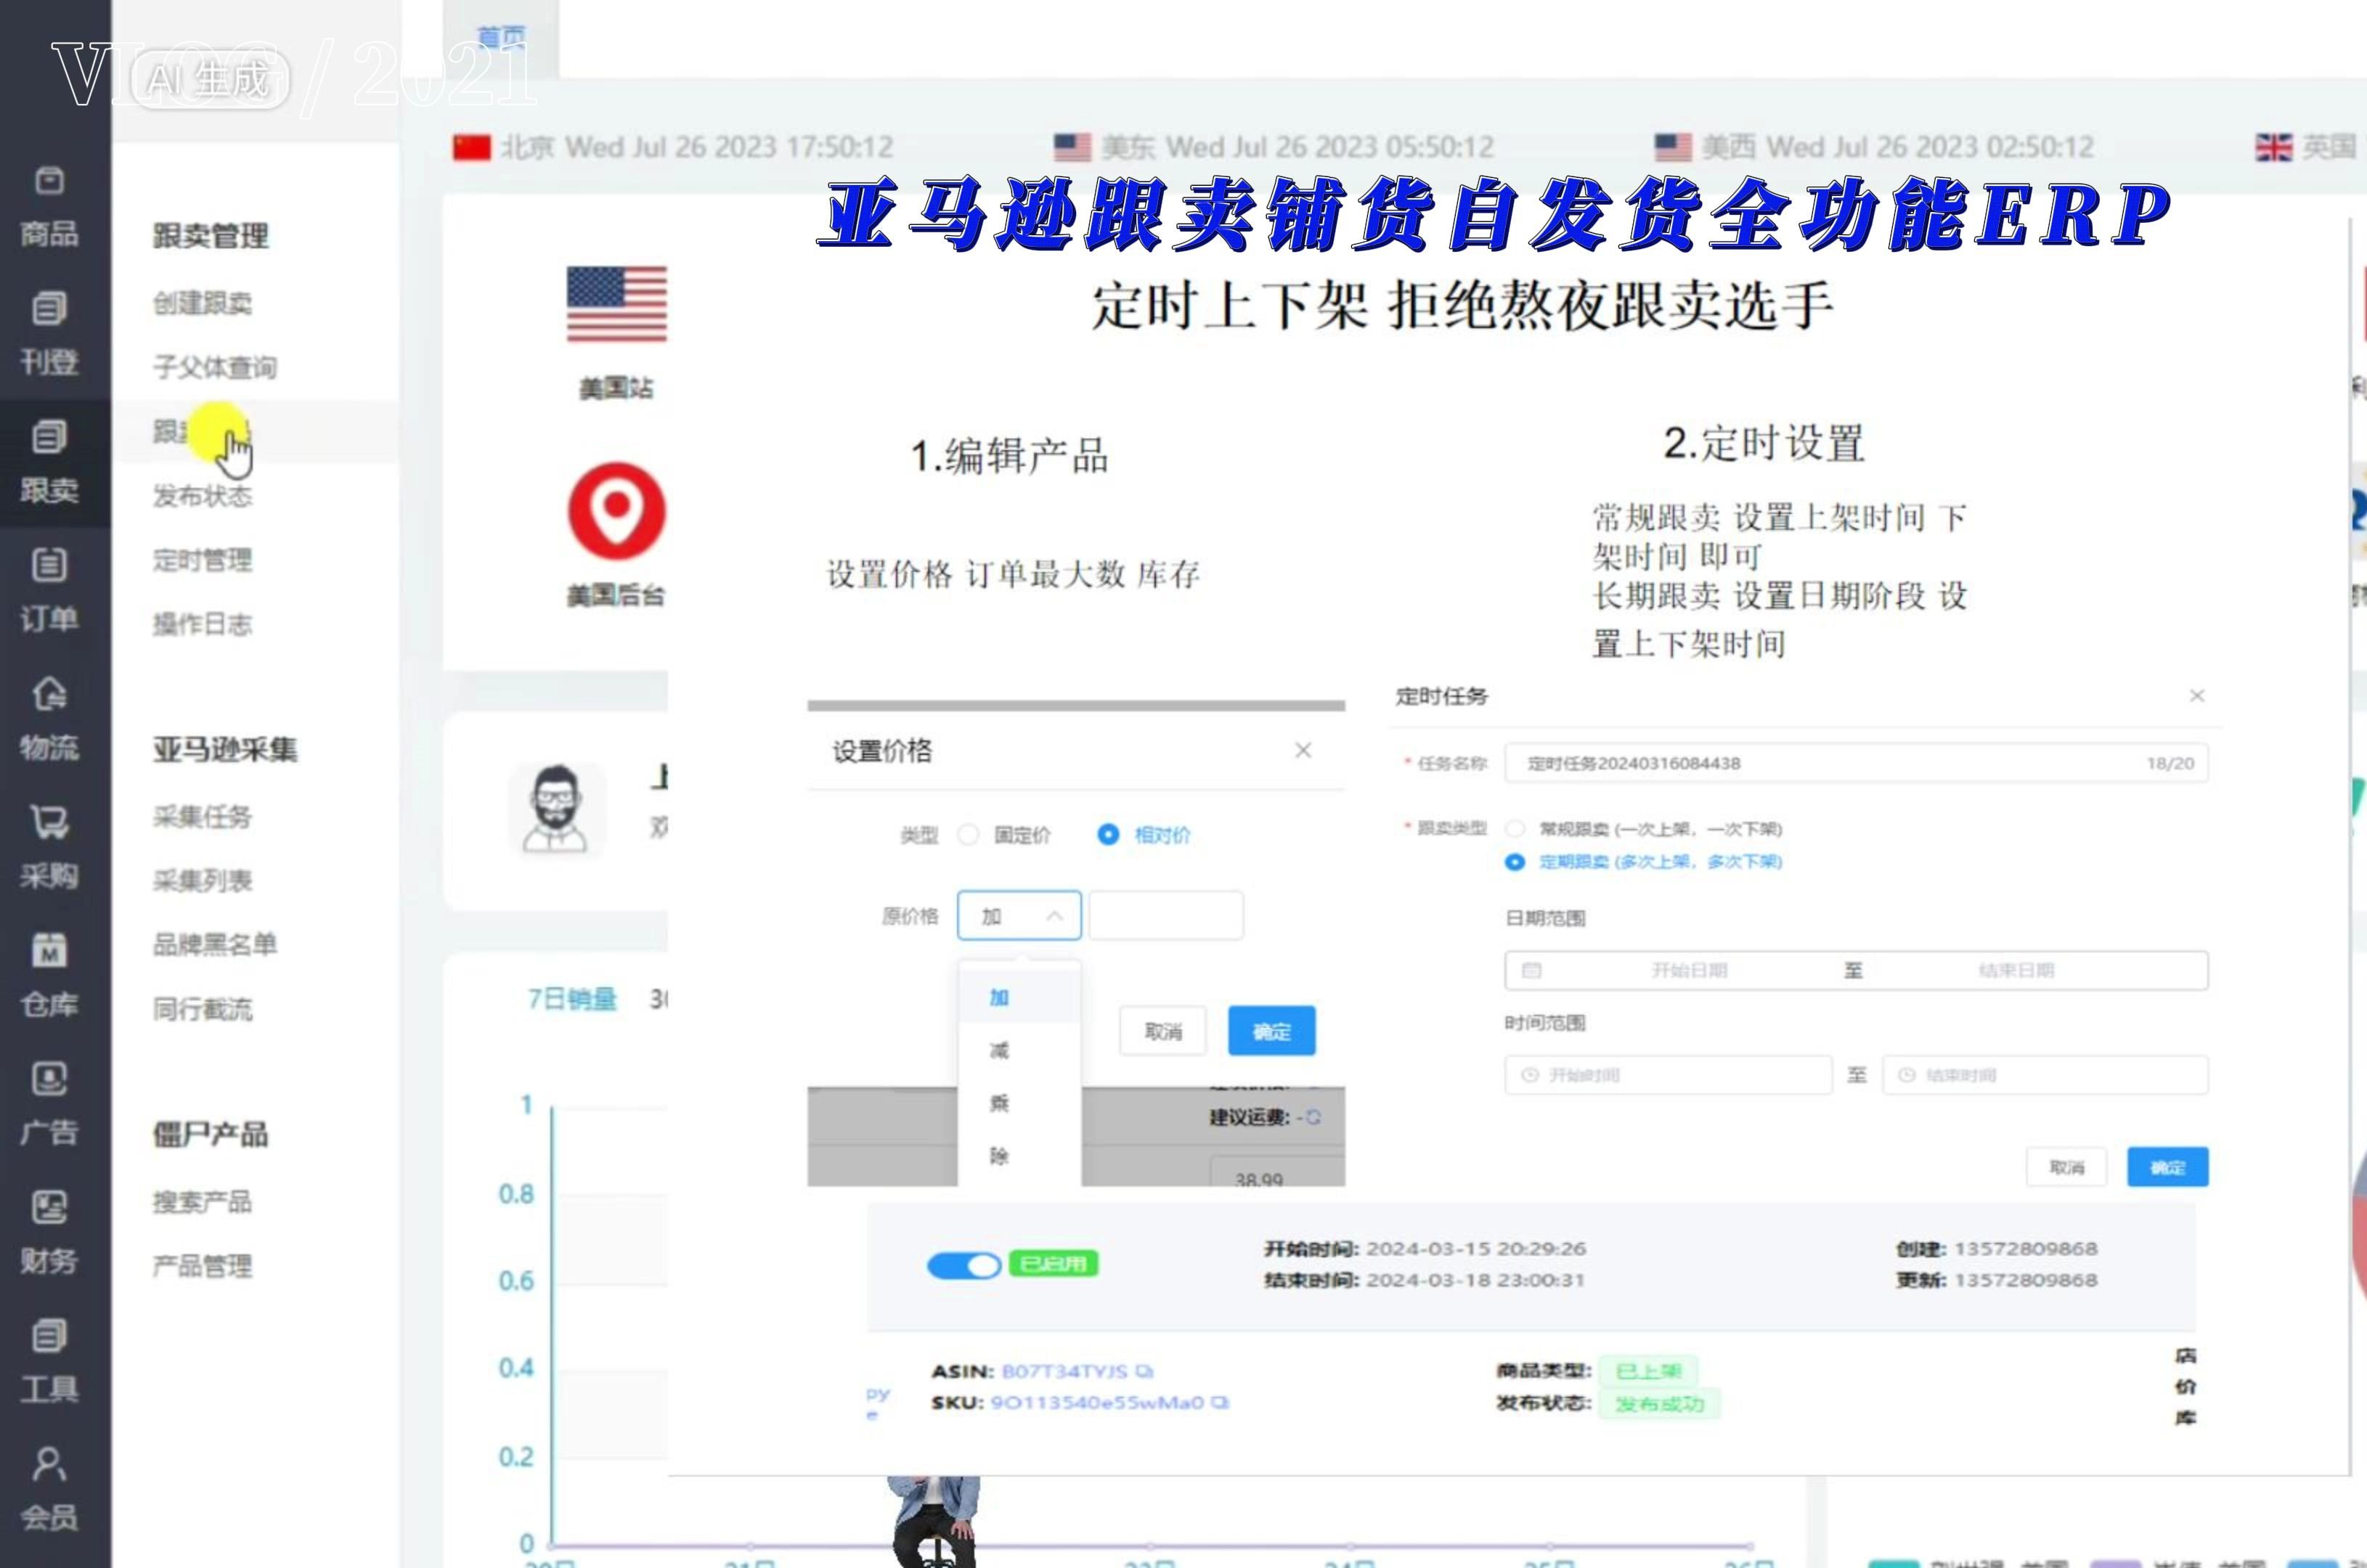The image size is (2367, 1568).
Task: Select the 固定价 price type radio
Action: pyautogui.click(x=968, y=834)
